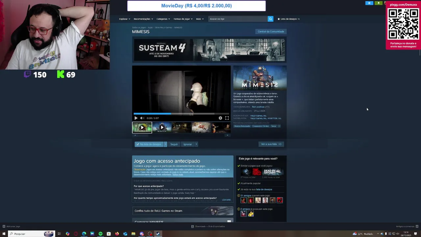Select the first highlighted trailer thumbnail
Screen dimensions: 421x237
[x=142, y=127]
